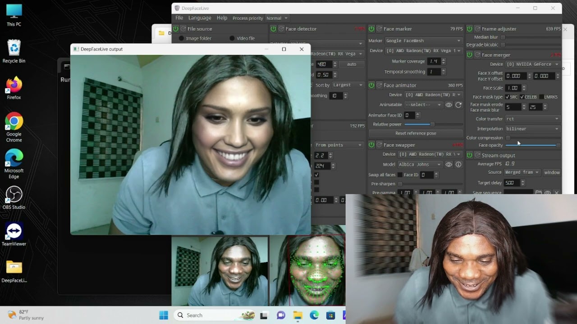
Task: Show info for the Albica Johns model
Action: click(x=458, y=165)
